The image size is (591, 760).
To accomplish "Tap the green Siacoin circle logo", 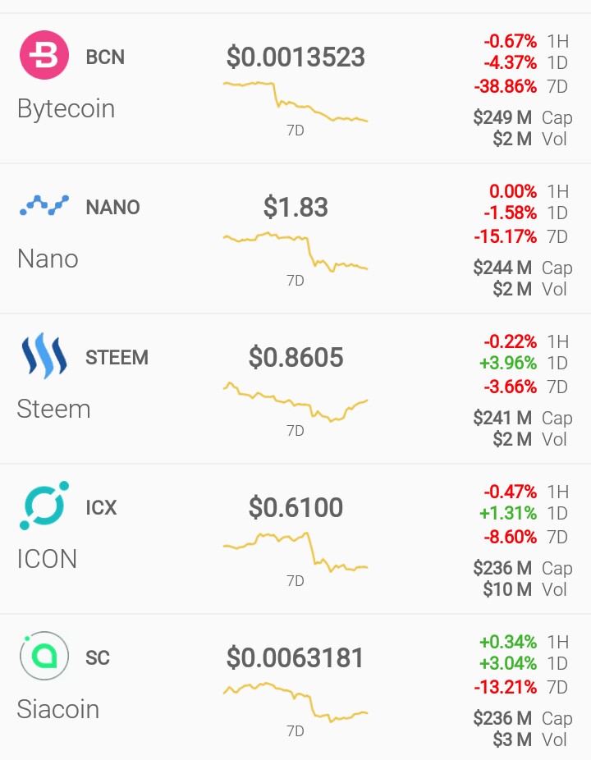I will 44,656.
